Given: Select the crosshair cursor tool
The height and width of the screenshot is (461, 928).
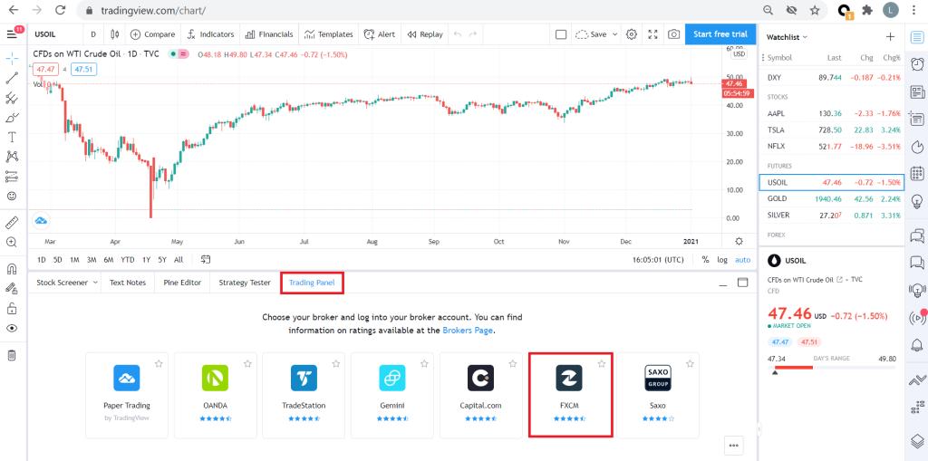Looking at the screenshot, I should (x=12, y=59).
